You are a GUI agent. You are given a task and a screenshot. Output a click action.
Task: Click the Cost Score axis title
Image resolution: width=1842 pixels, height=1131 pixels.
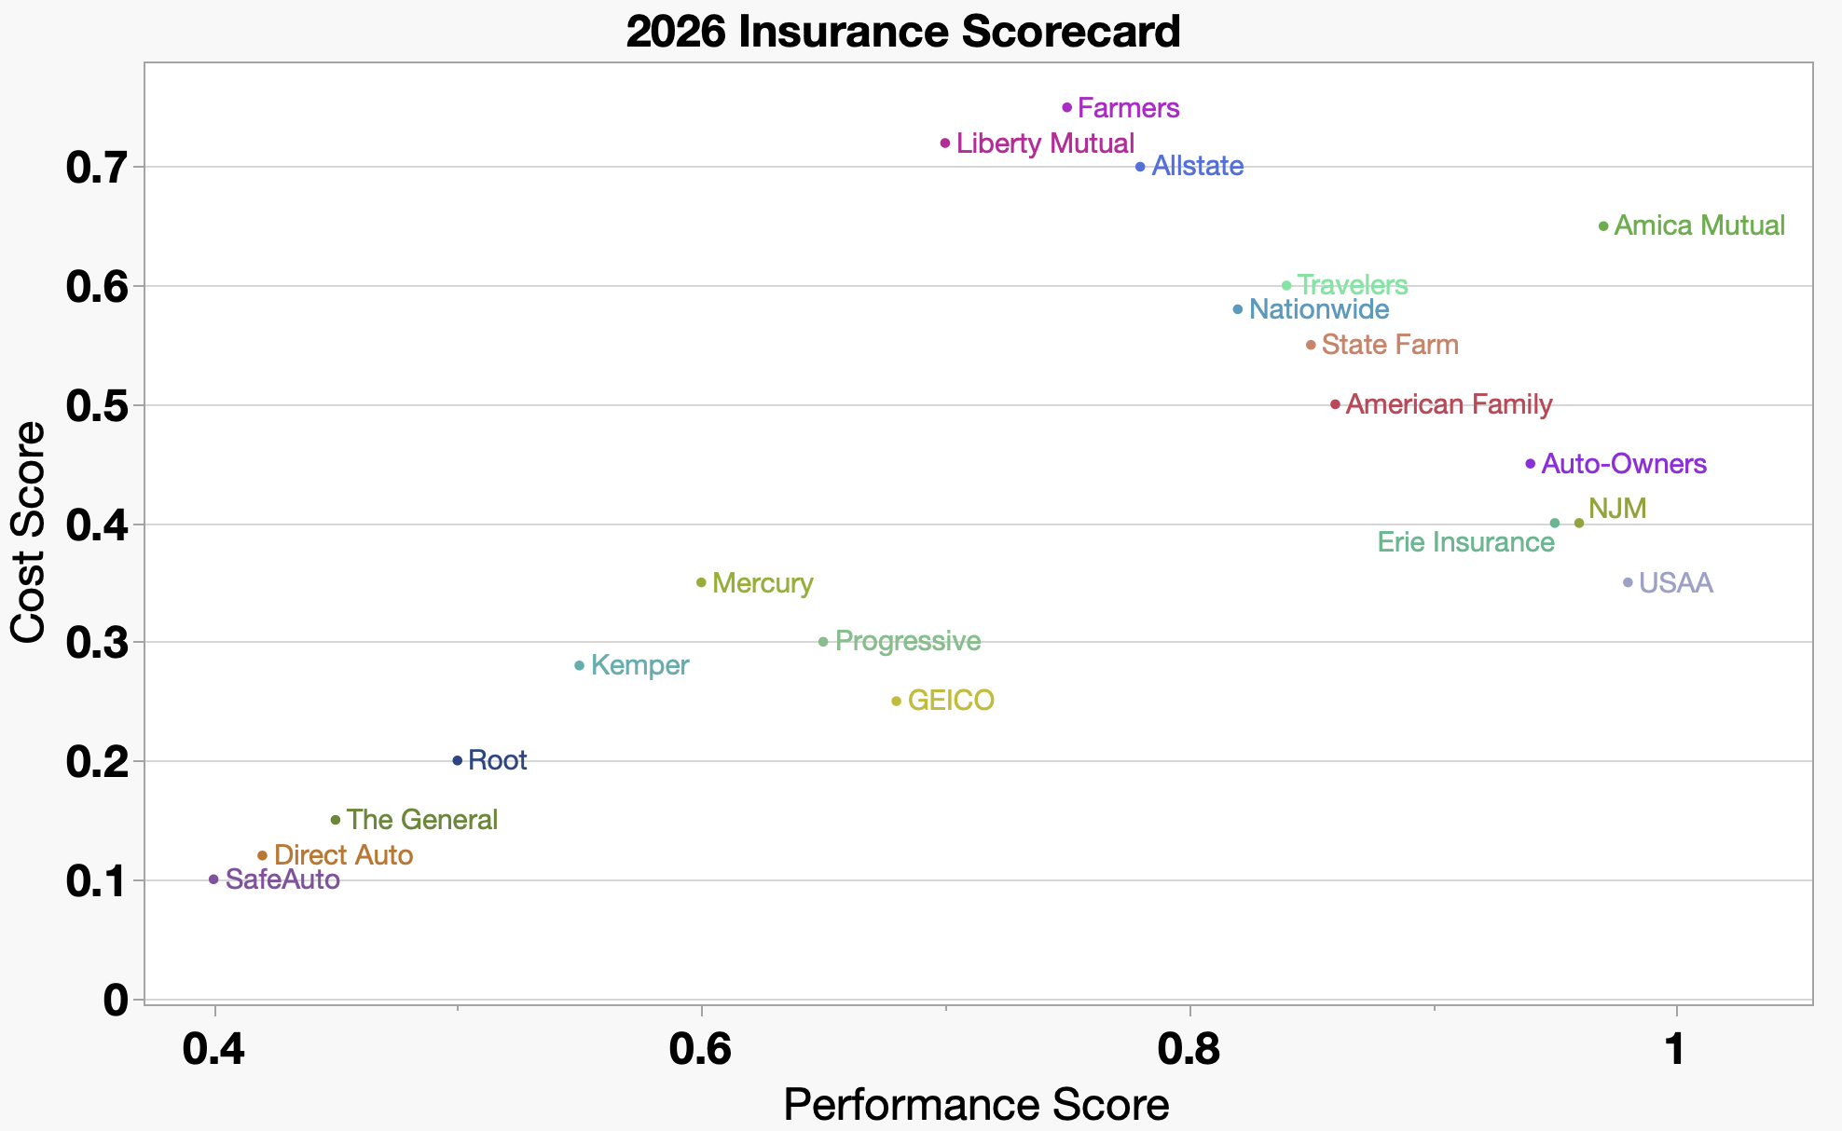pos(28,532)
